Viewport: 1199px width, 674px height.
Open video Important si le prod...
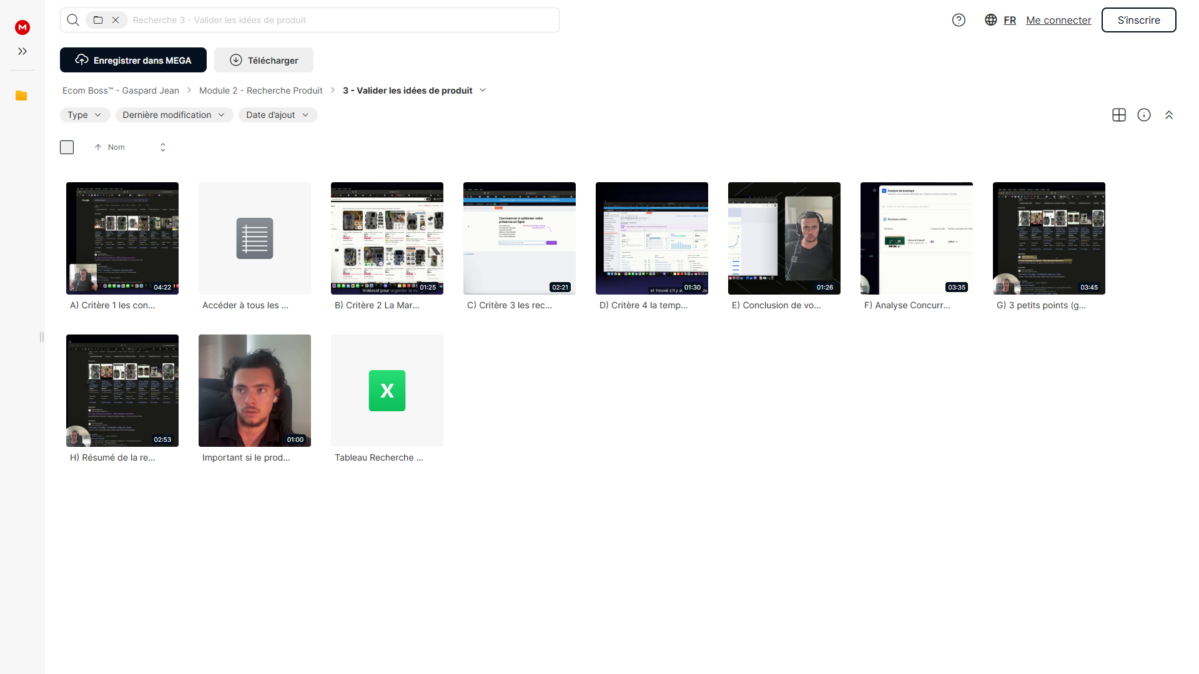click(255, 399)
